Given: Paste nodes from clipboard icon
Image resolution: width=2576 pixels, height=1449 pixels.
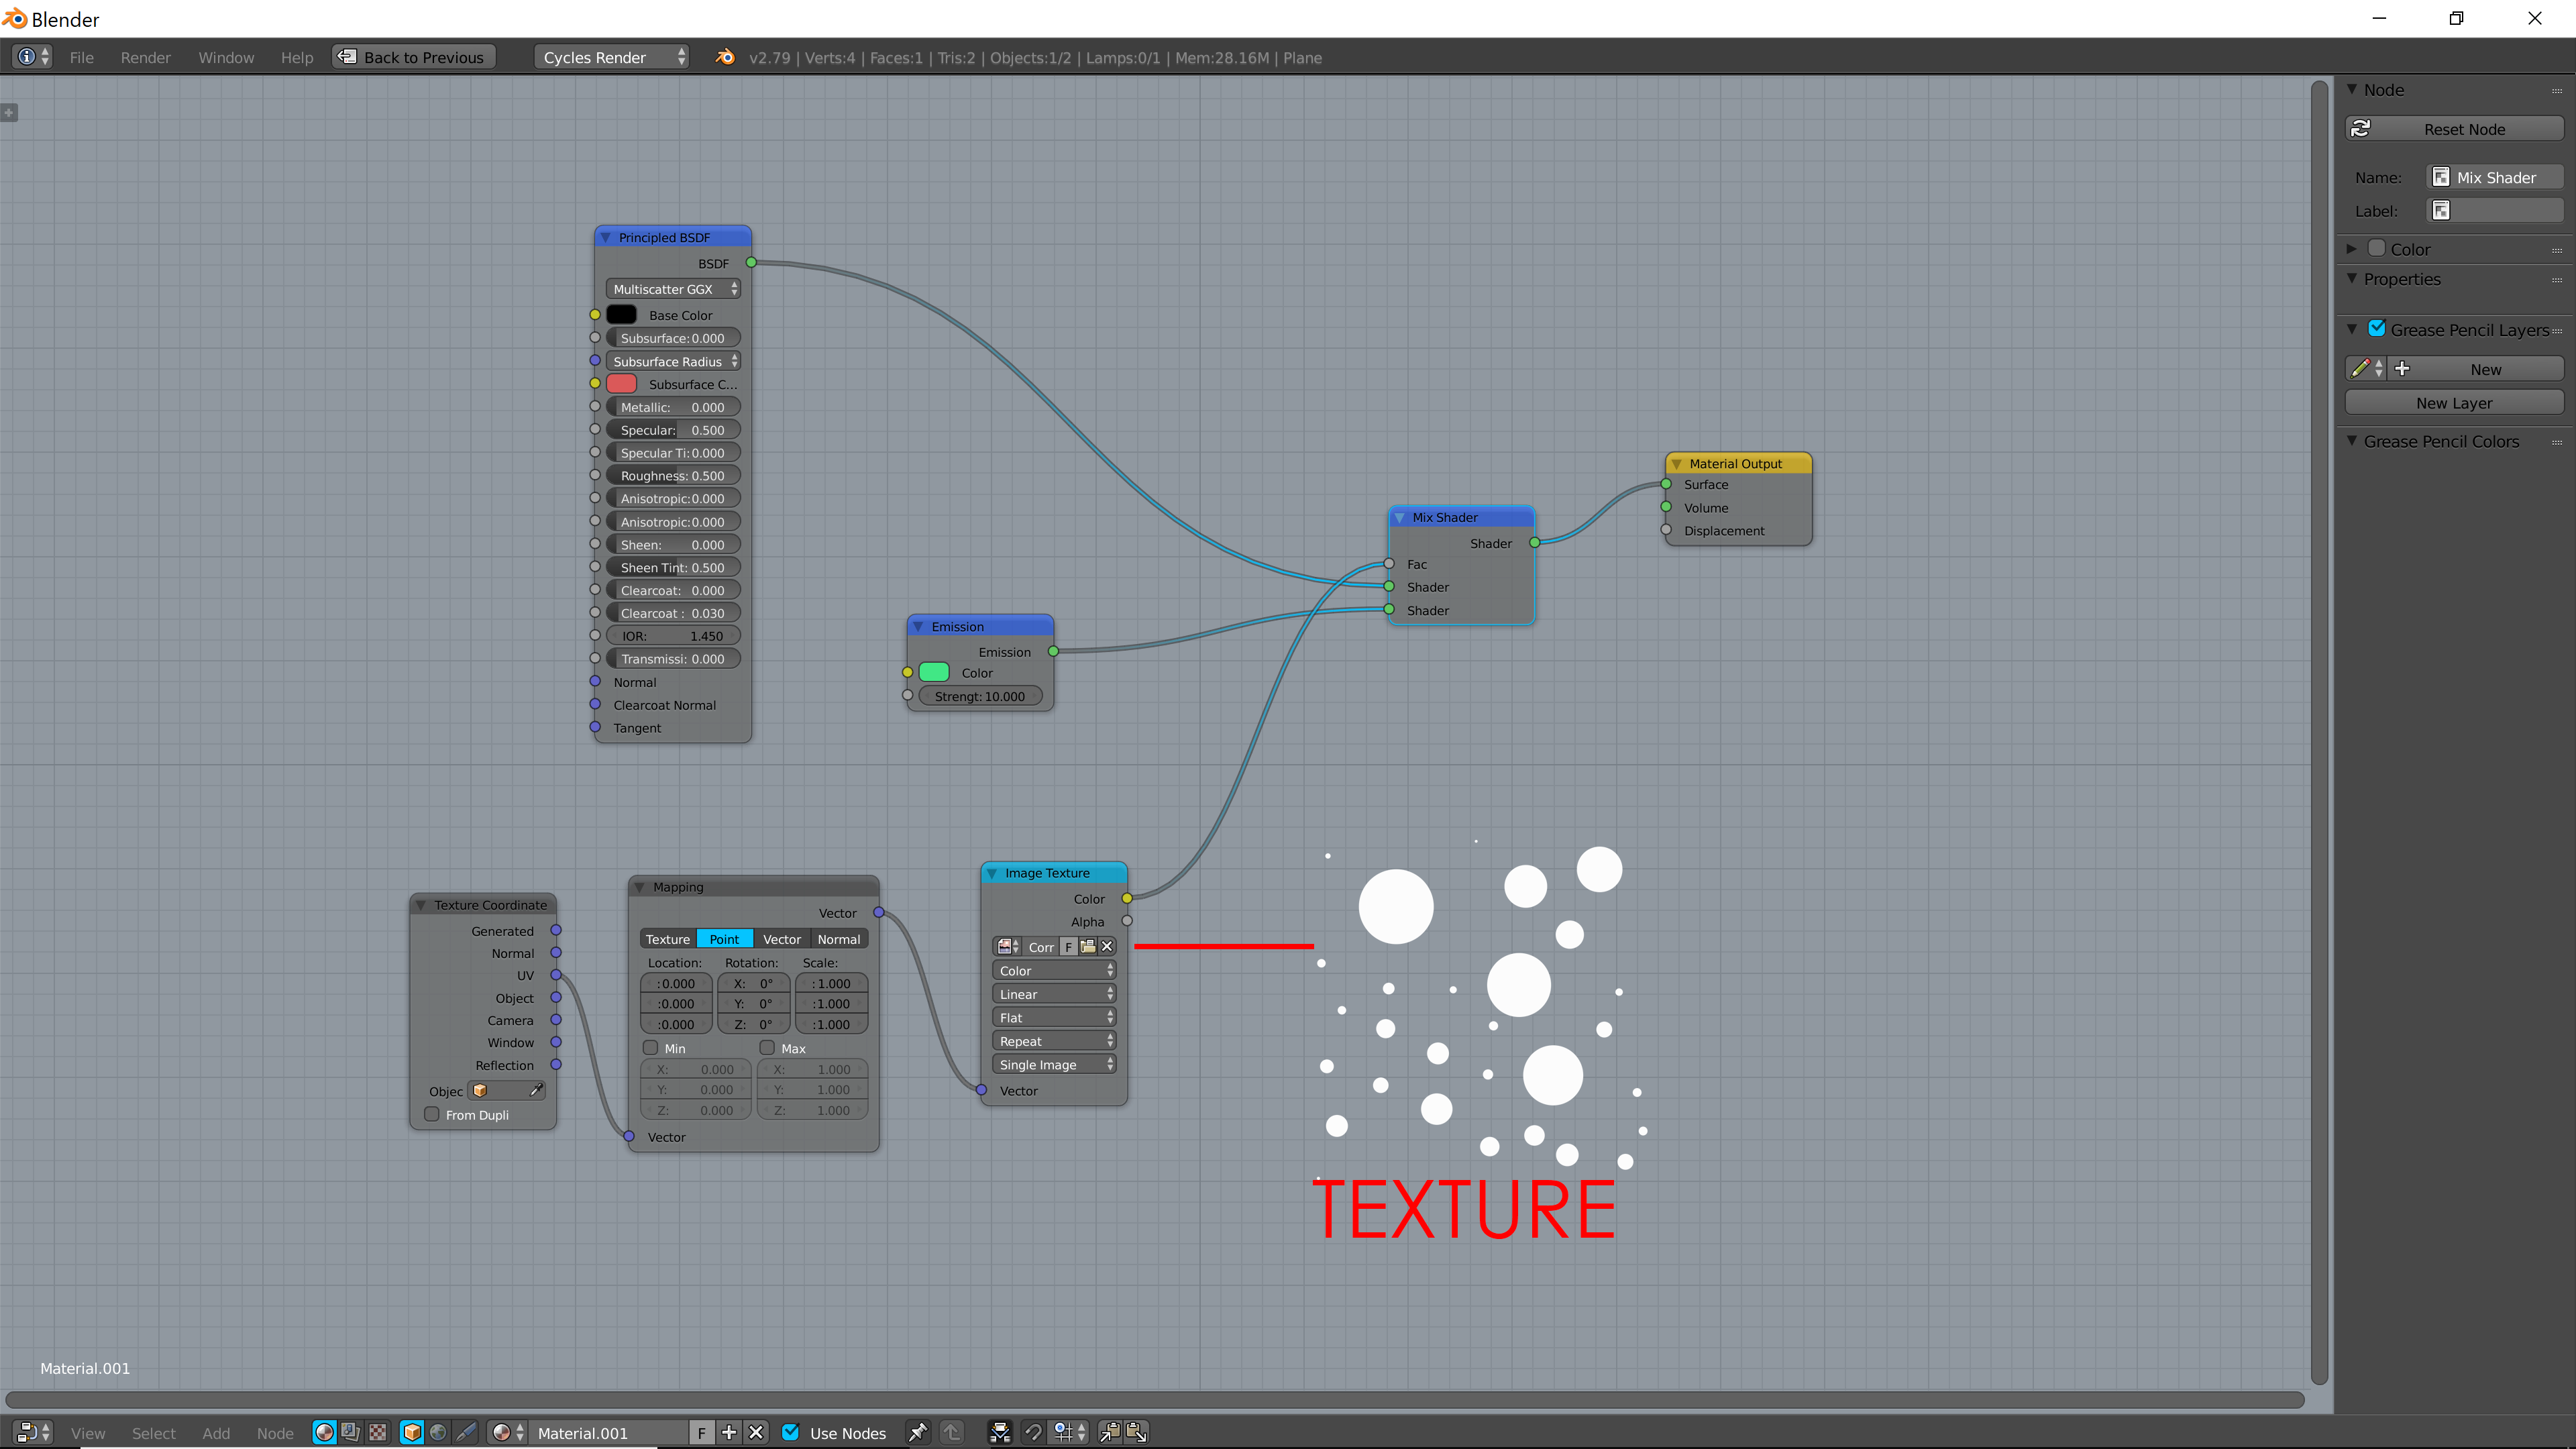Looking at the screenshot, I should click(x=1136, y=1432).
